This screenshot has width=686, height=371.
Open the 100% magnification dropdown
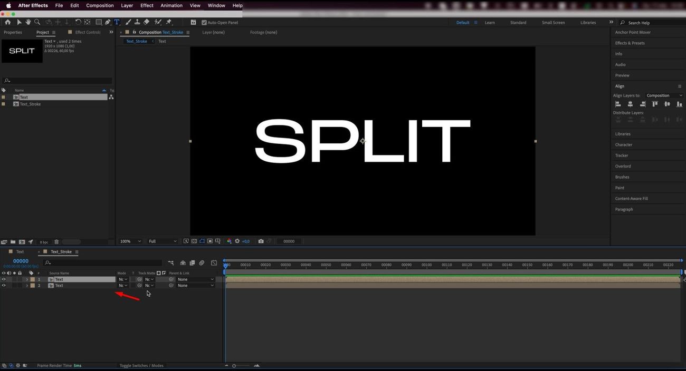(130, 241)
